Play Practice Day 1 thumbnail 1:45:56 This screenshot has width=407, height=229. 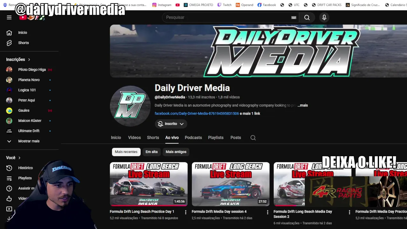click(149, 184)
